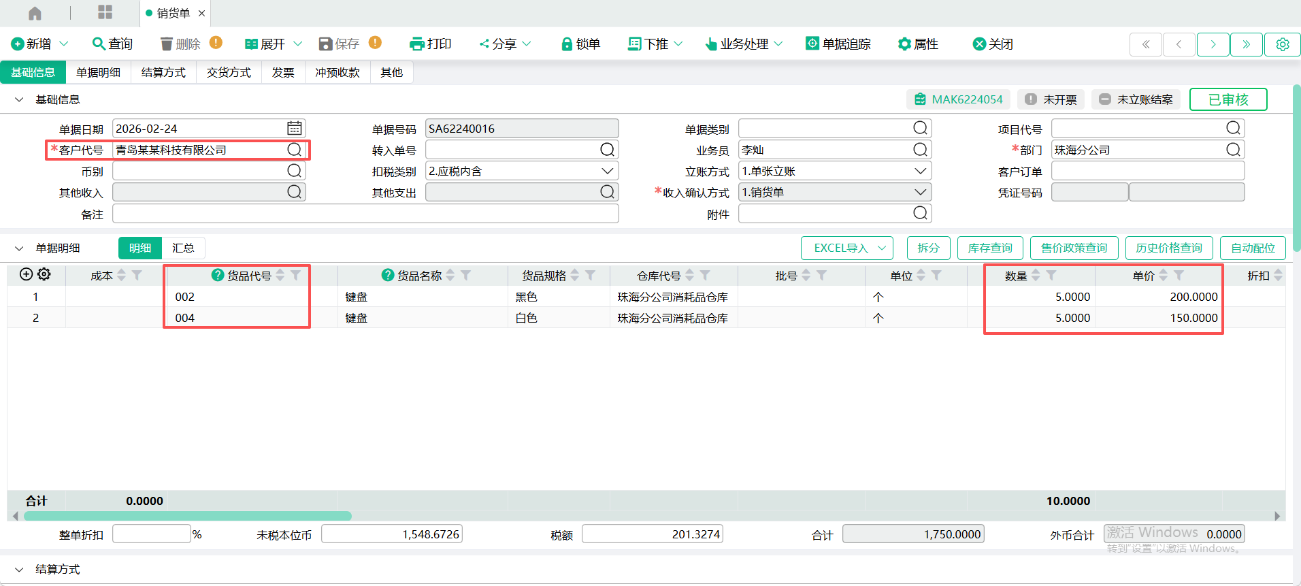The height and width of the screenshot is (586, 1301).
Task: Click the horizontal scrollbar under the grid
Action: coord(188,516)
